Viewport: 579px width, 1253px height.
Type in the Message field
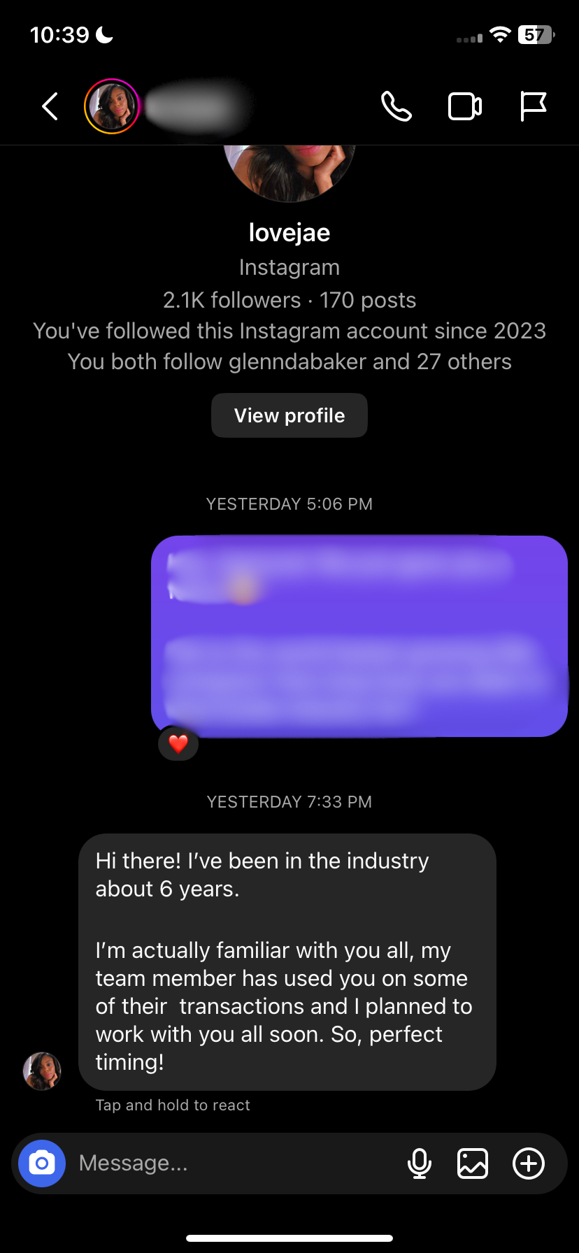[231, 1163]
